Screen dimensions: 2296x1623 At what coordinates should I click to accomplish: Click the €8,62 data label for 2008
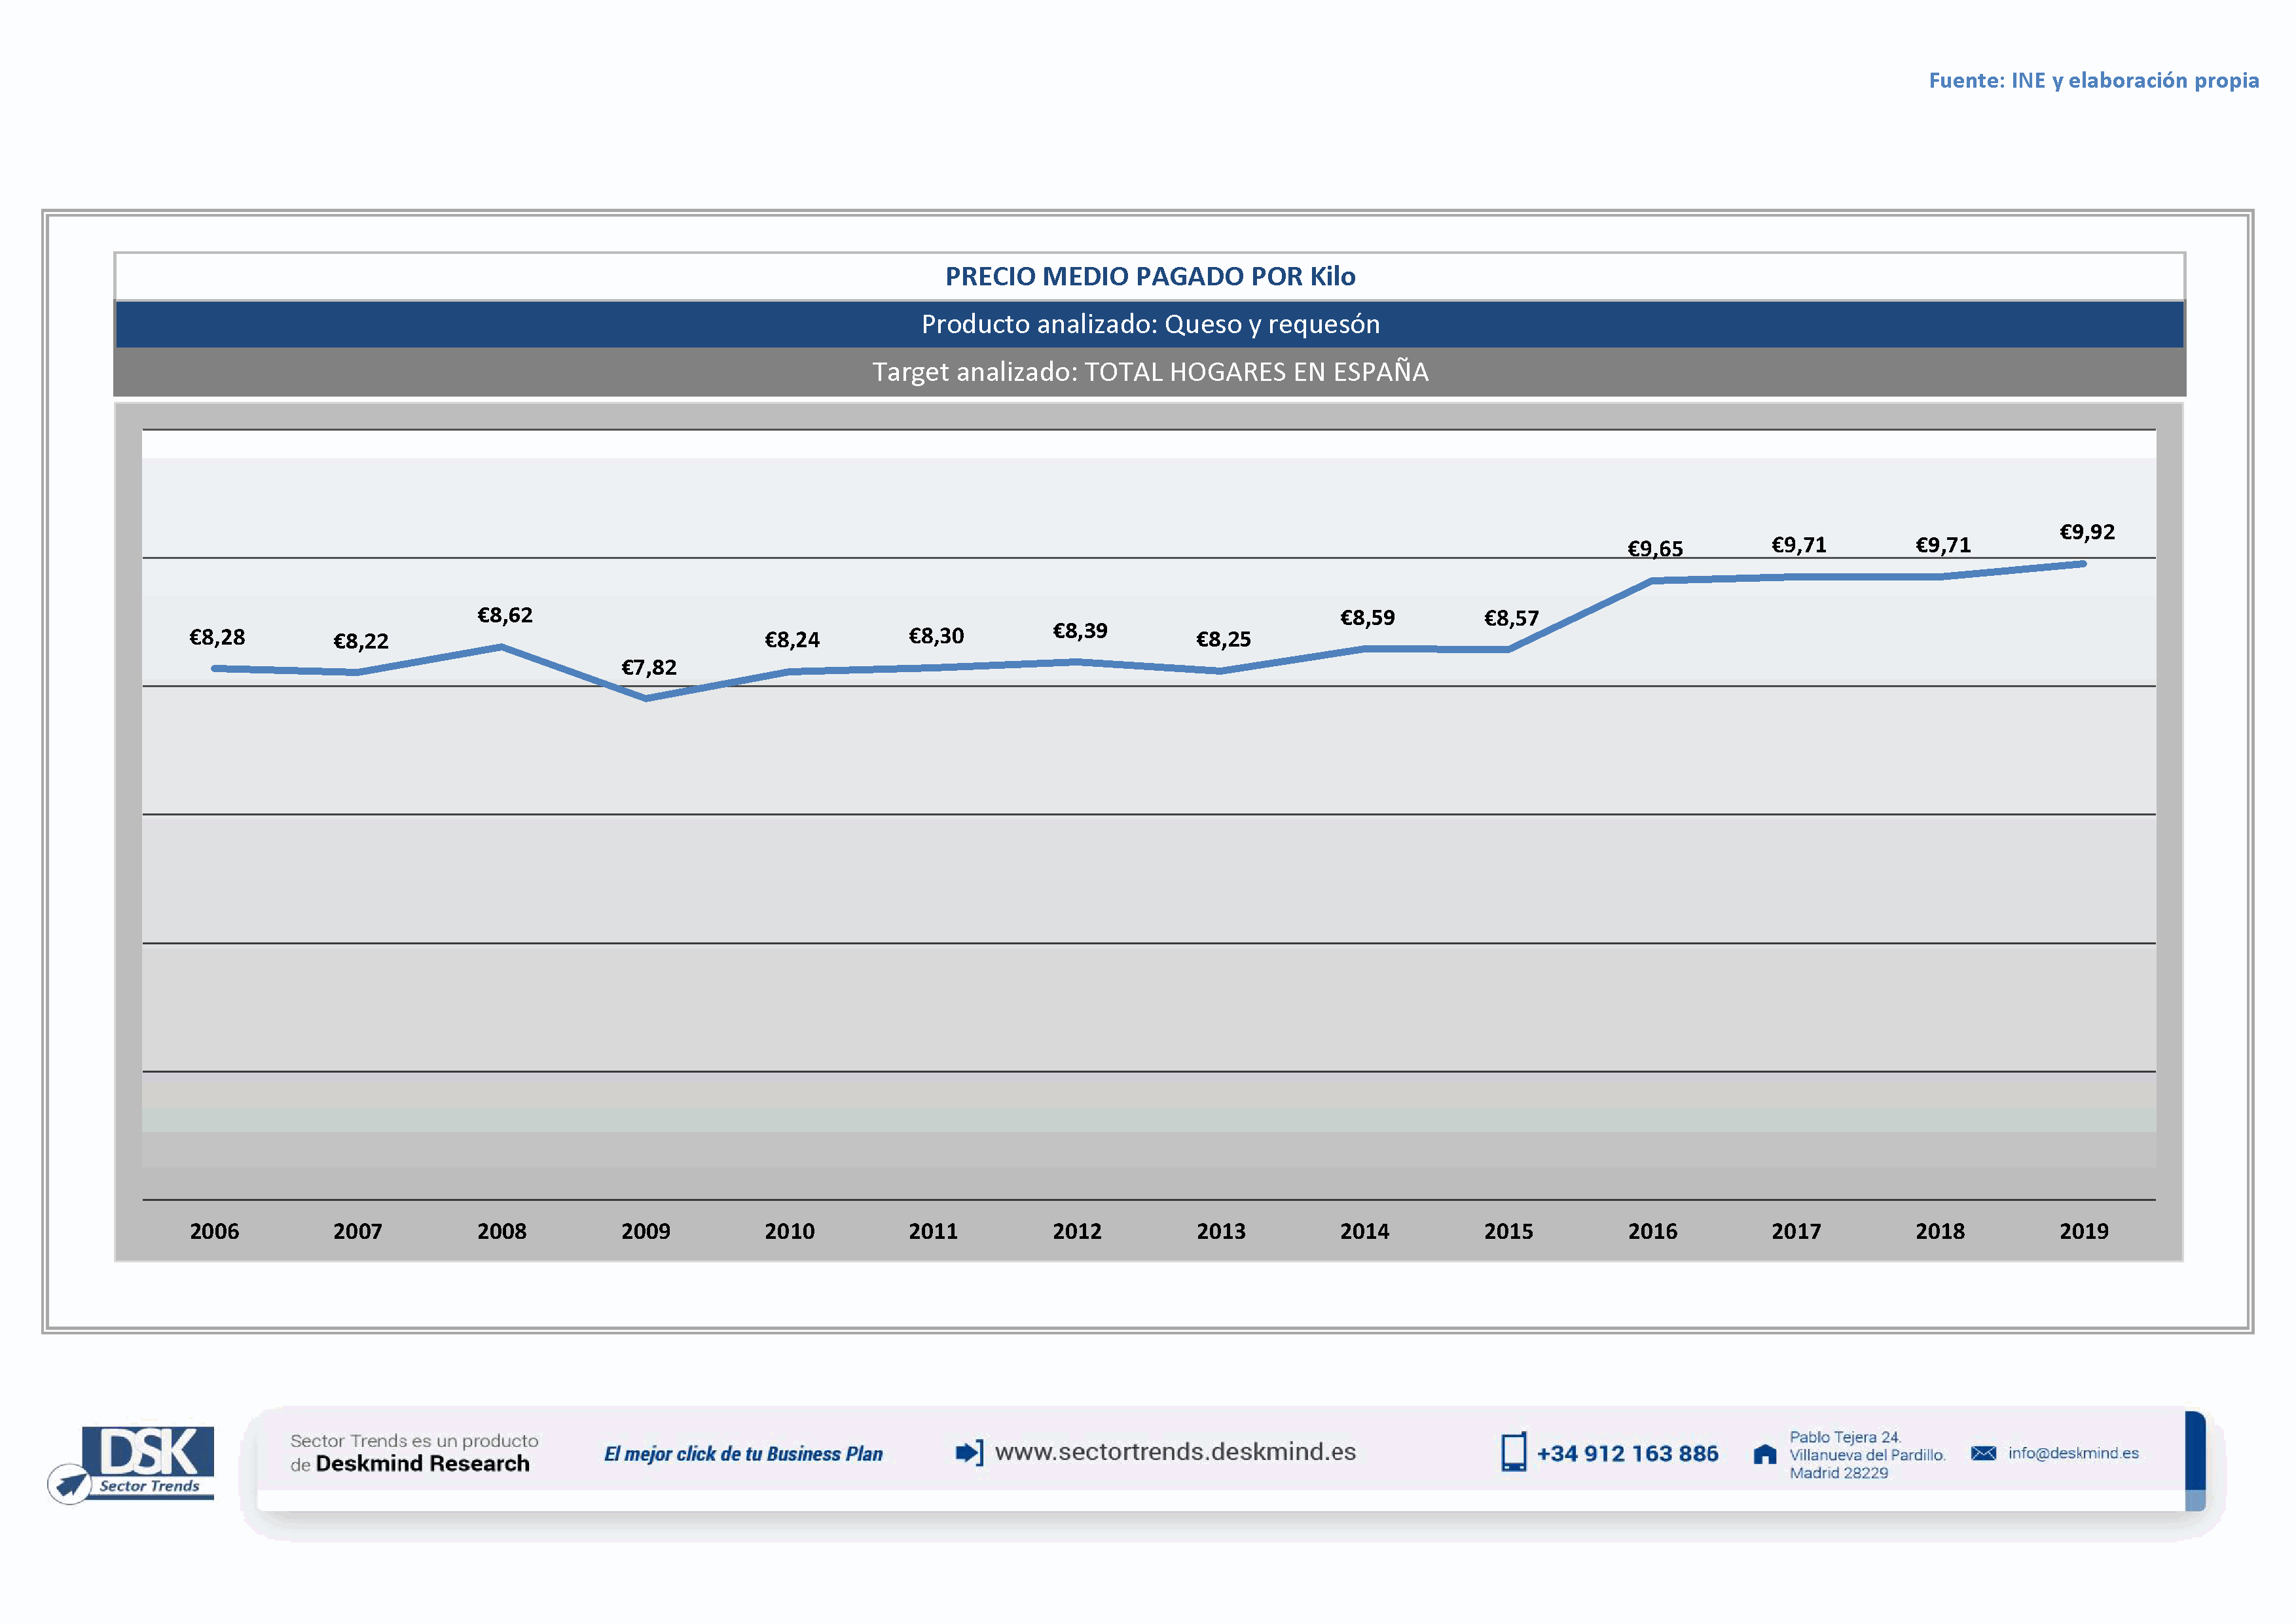click(505, 616)
